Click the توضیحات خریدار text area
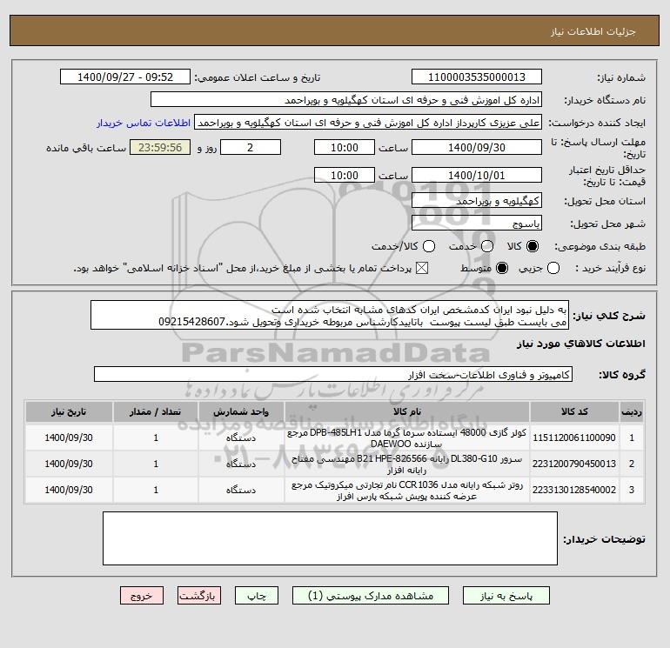This screenshot has width=670, height=648. point(330,538)
